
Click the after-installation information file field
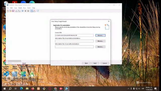tap(74, 47)
